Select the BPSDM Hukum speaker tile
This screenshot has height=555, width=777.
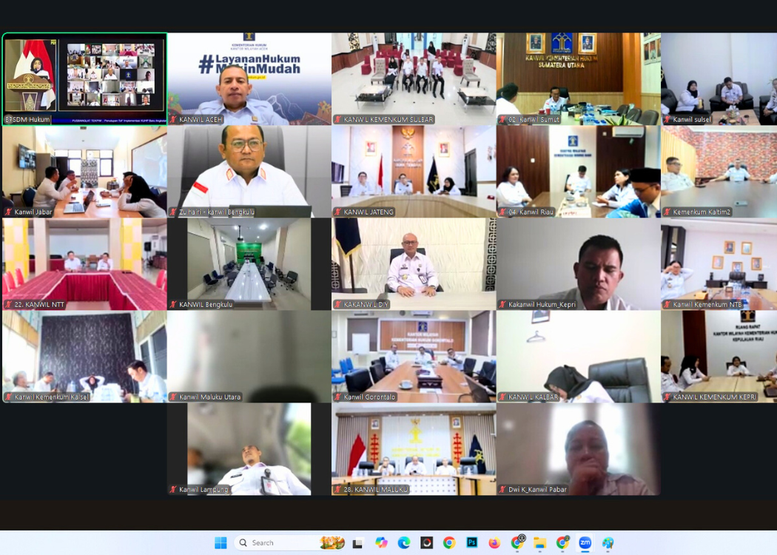tap(84, 78)
